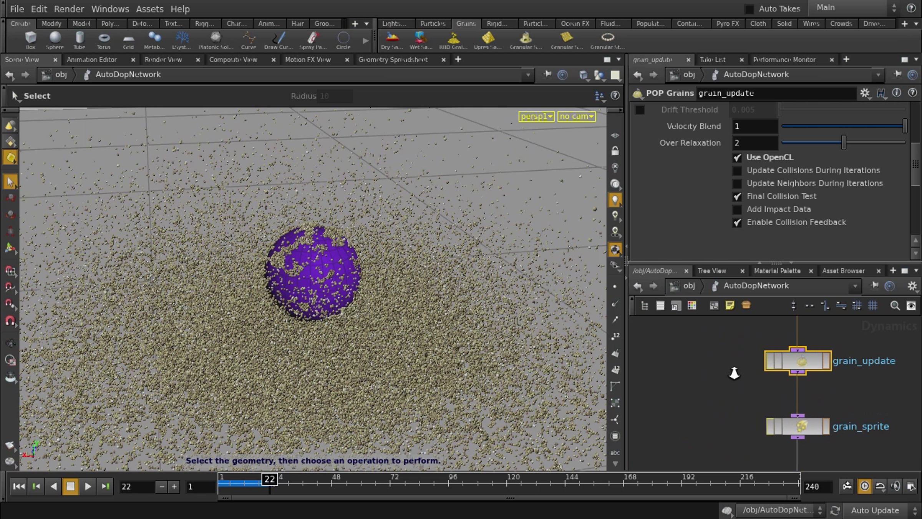Switch to the Material Palette tab
The height and width of the screenshot is (519, 922).
pos(777,271)
